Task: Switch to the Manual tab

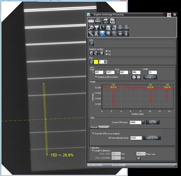Action: pos(94,127)
